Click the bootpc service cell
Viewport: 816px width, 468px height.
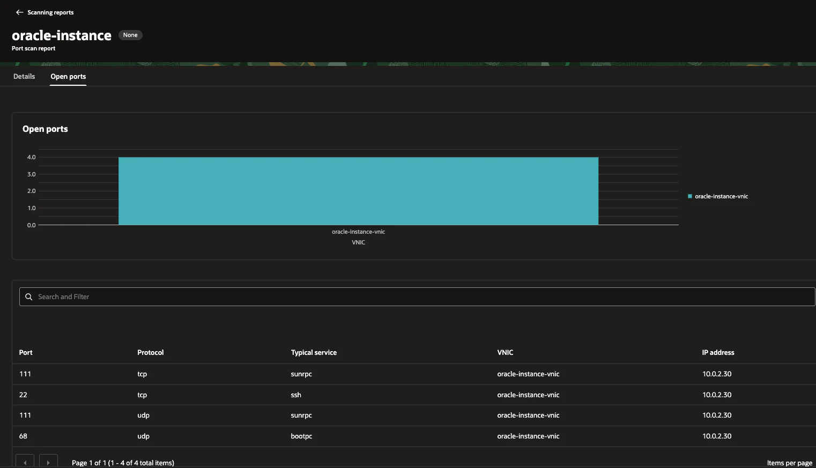tap(301, 436)
